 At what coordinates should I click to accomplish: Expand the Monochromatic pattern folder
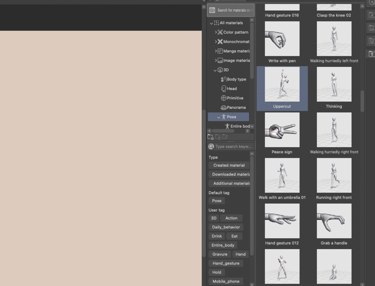tap(216, 41)
